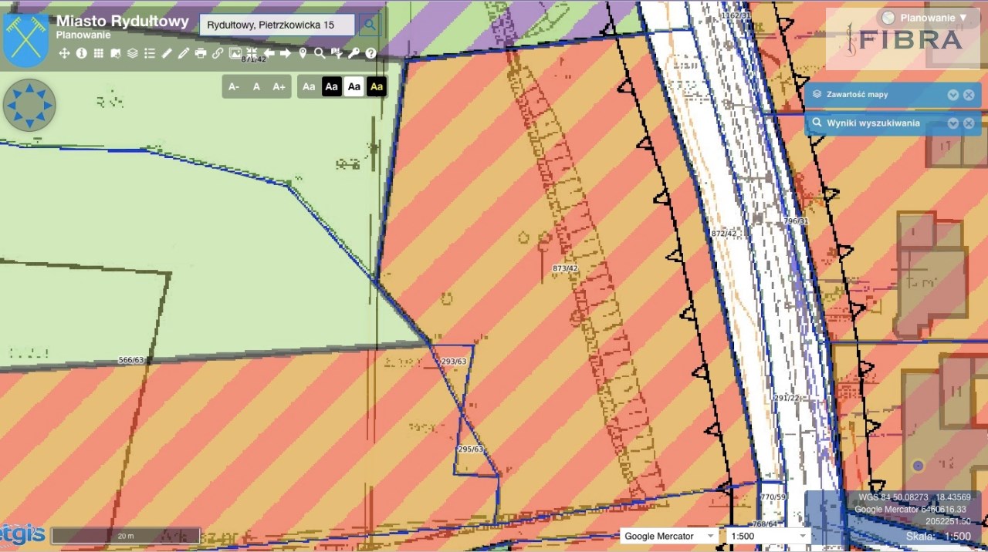Close the Wyniki wyszukiwania panel
Viewport: 988px width, 552px height.
pos(969,123)
